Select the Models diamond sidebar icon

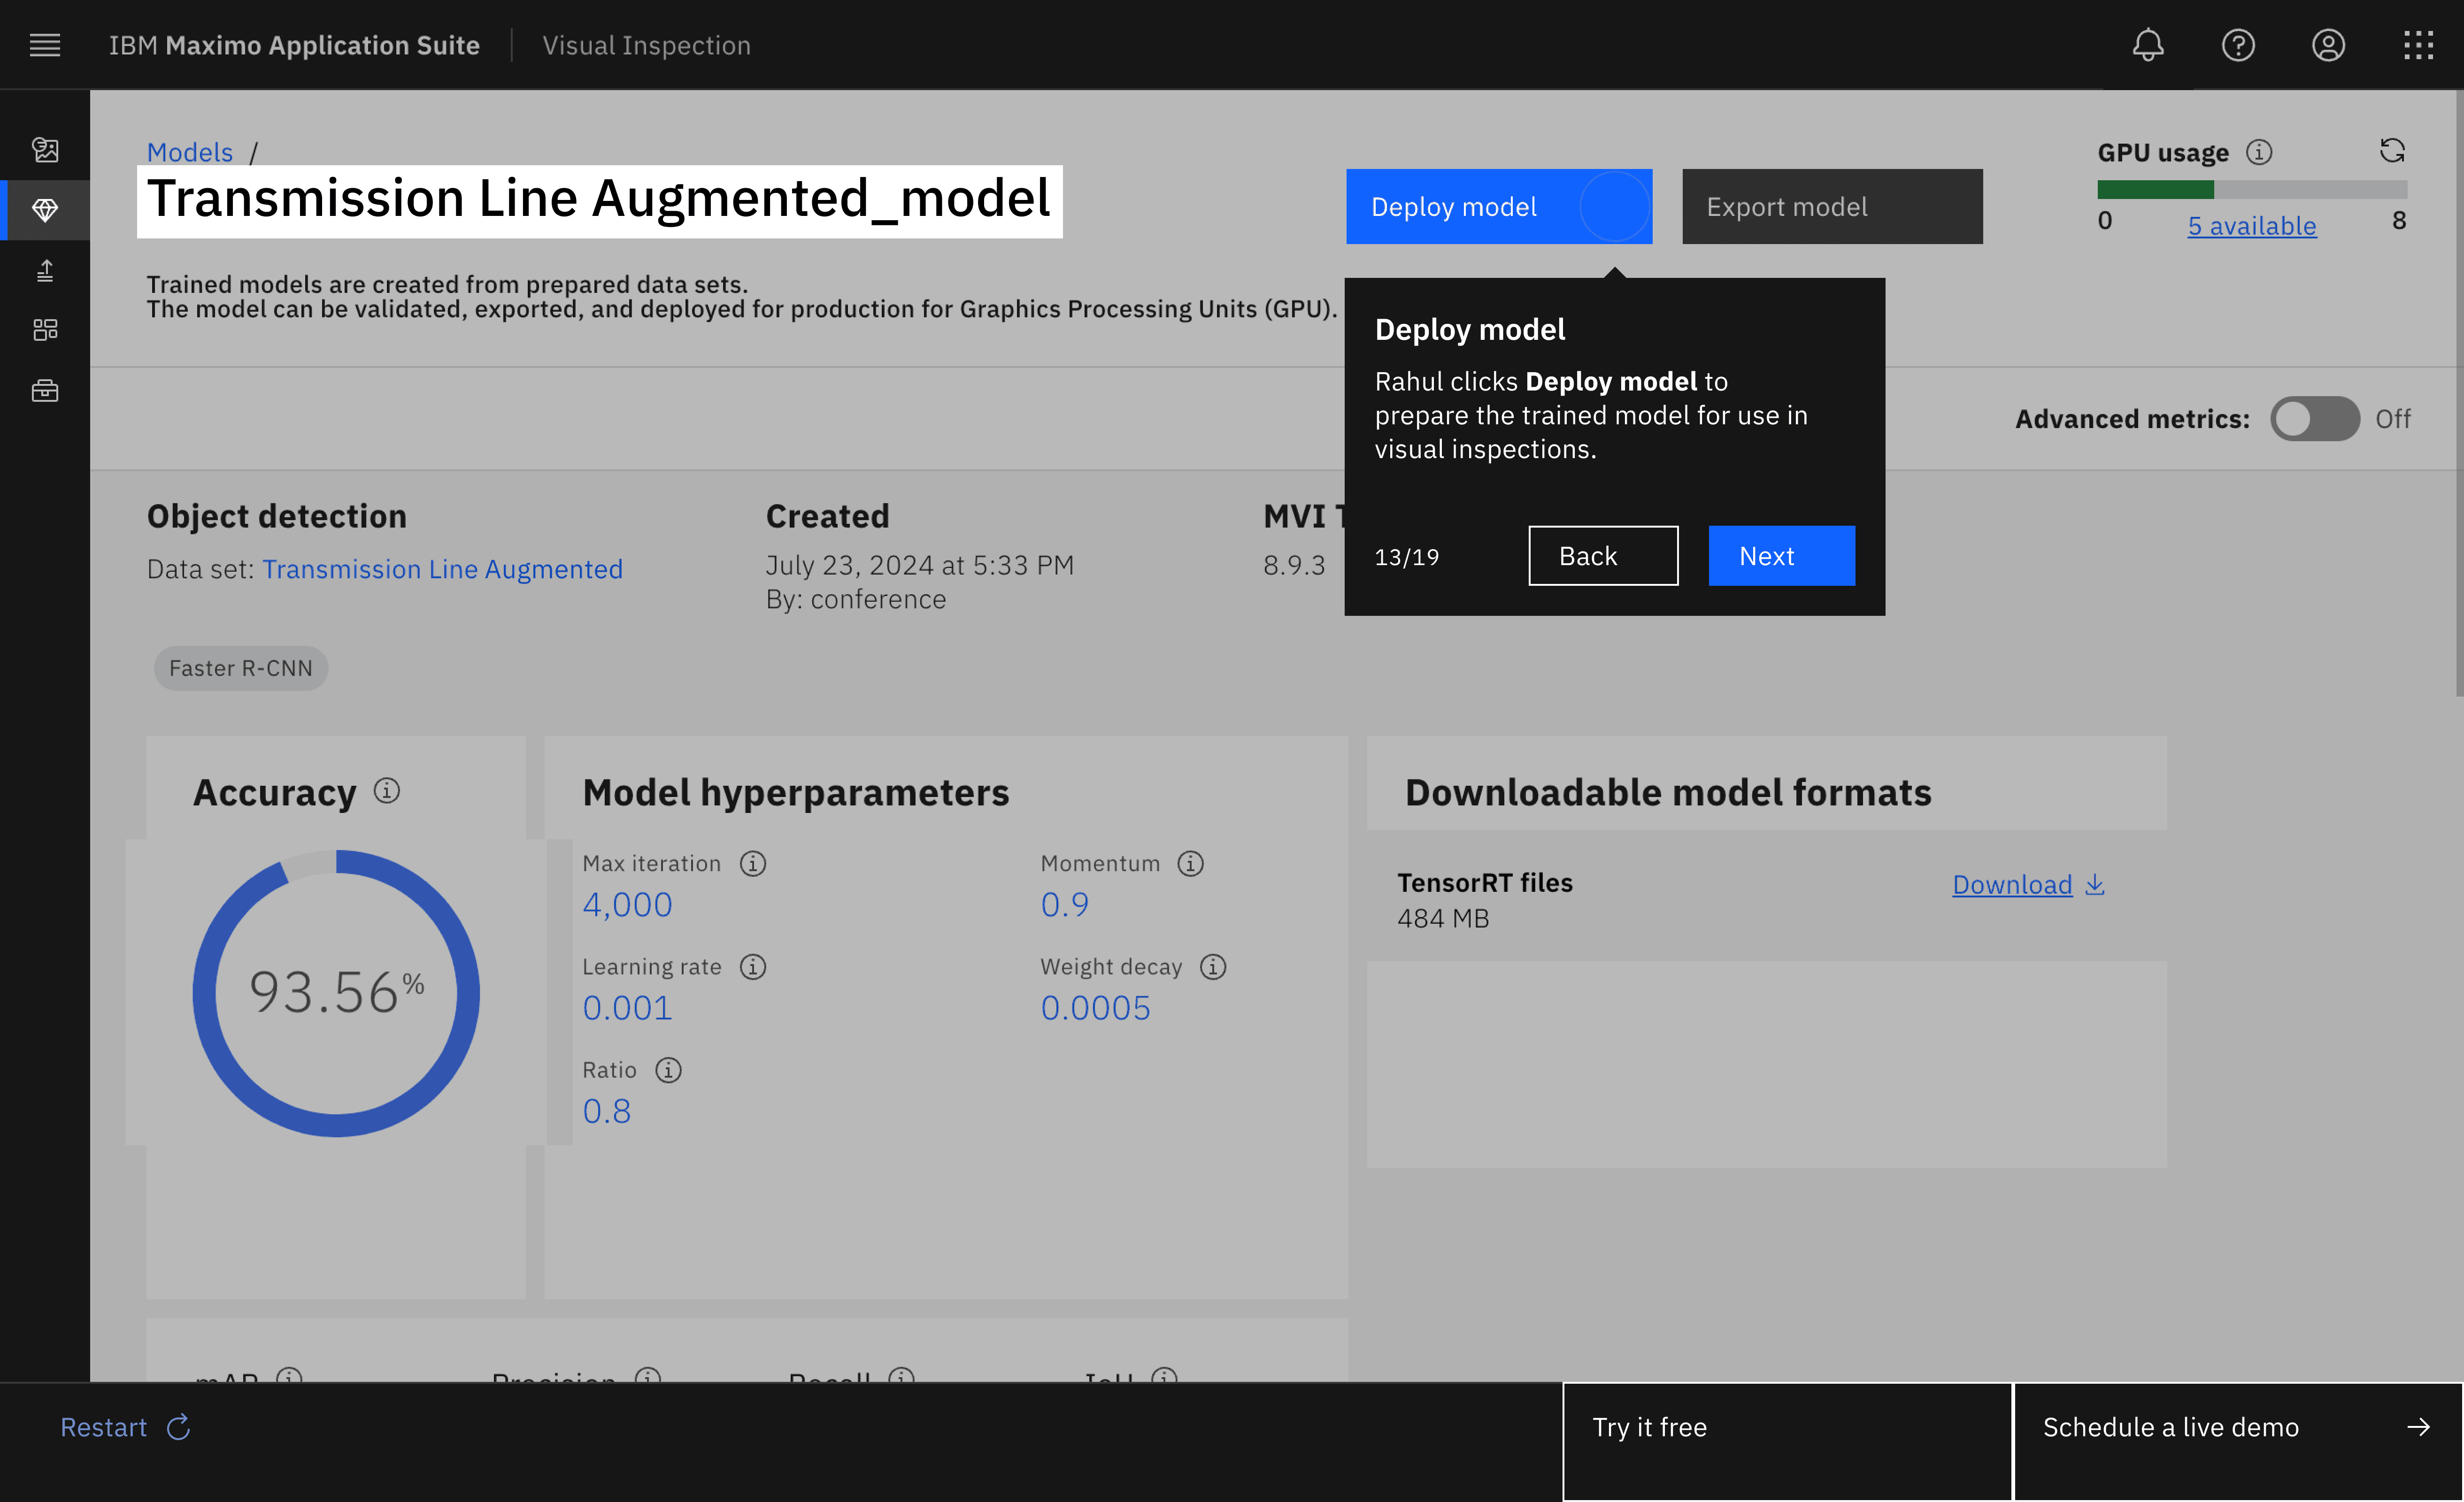point(45,210)
